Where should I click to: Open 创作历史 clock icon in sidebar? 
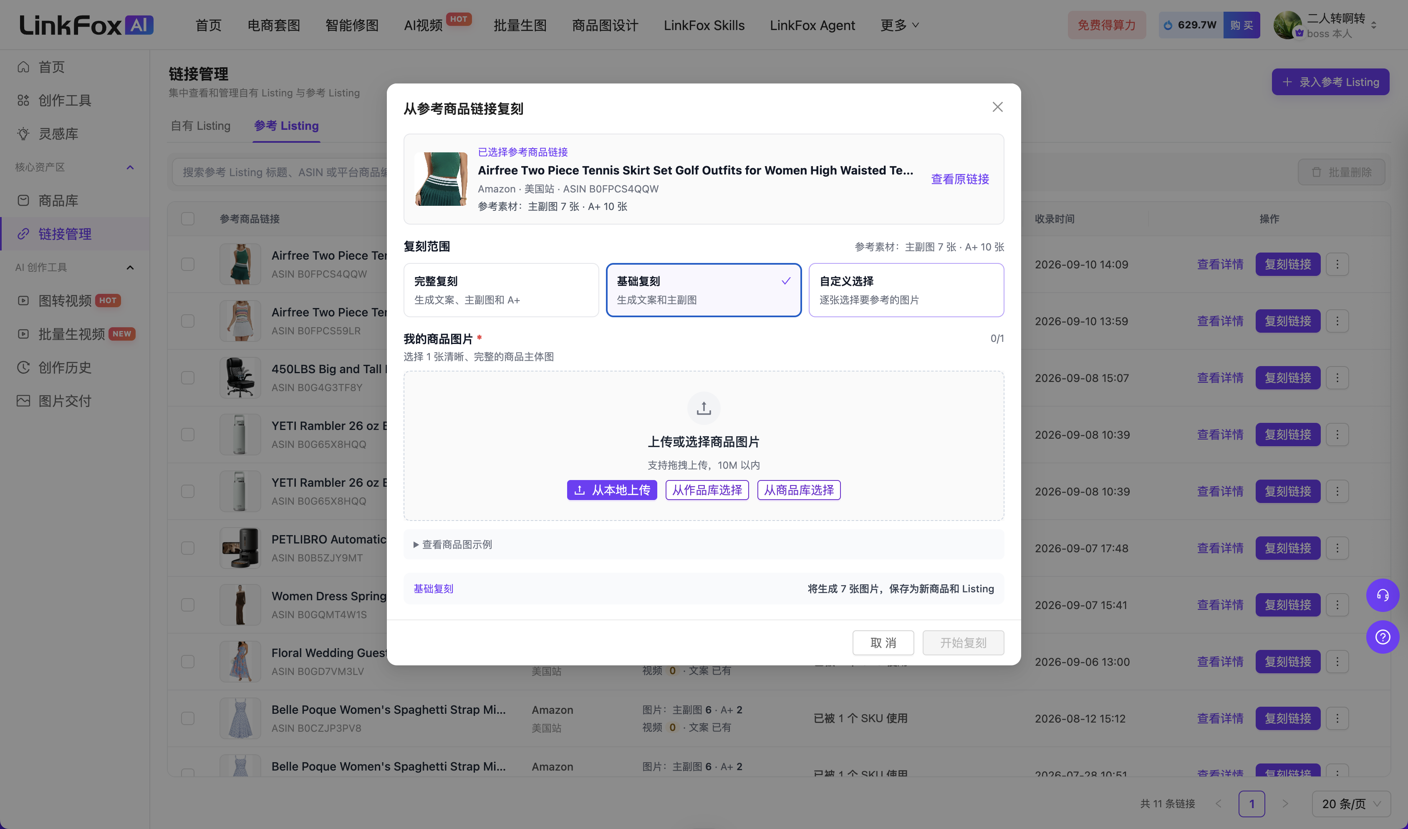pyautogui.click(x=23, y=367)
